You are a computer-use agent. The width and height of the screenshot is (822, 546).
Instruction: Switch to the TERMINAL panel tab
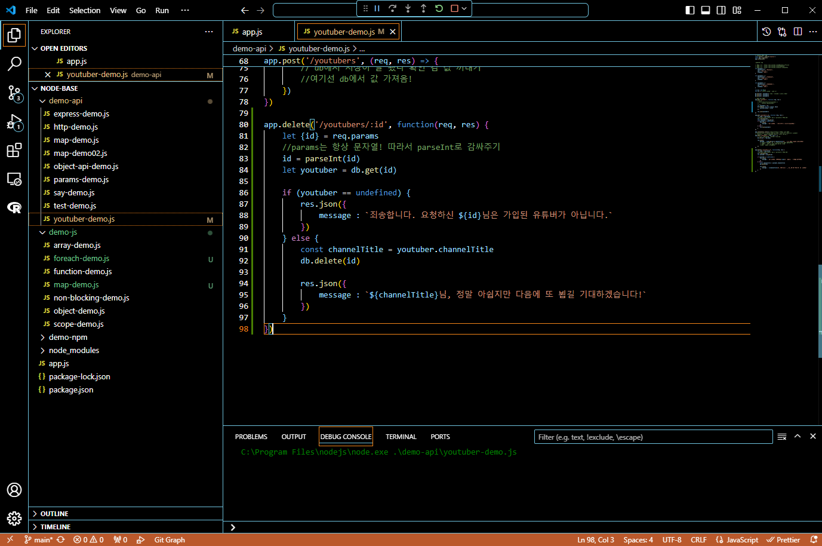(x=401, y=437)
